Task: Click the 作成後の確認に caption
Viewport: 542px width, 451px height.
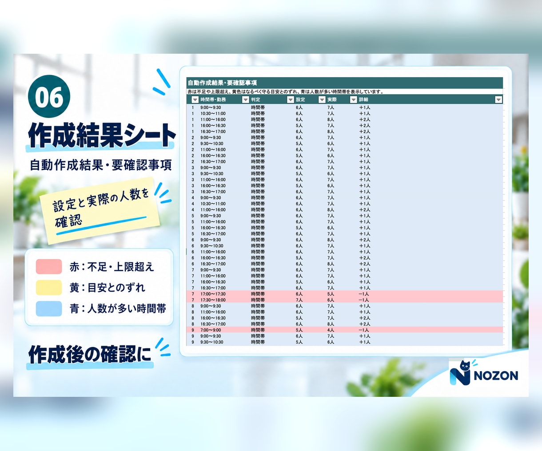Action: (90, 354)
